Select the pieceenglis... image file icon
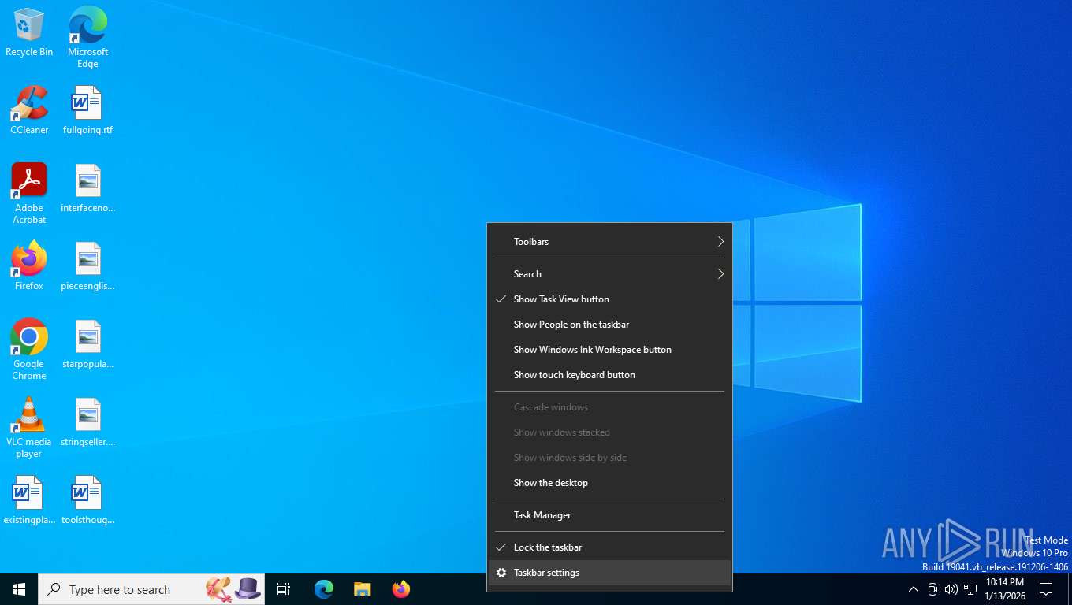Screen dimensions: 1072x605 click(87, 266)
